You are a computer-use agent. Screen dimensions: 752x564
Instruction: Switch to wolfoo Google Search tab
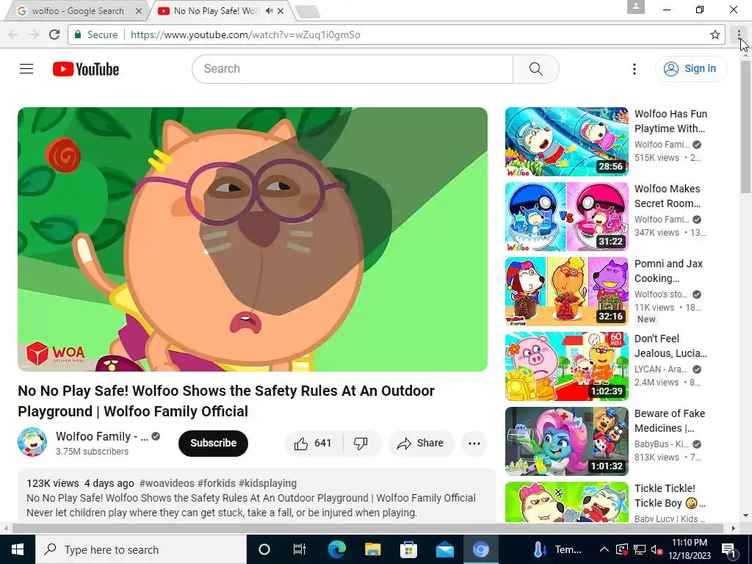76,10
